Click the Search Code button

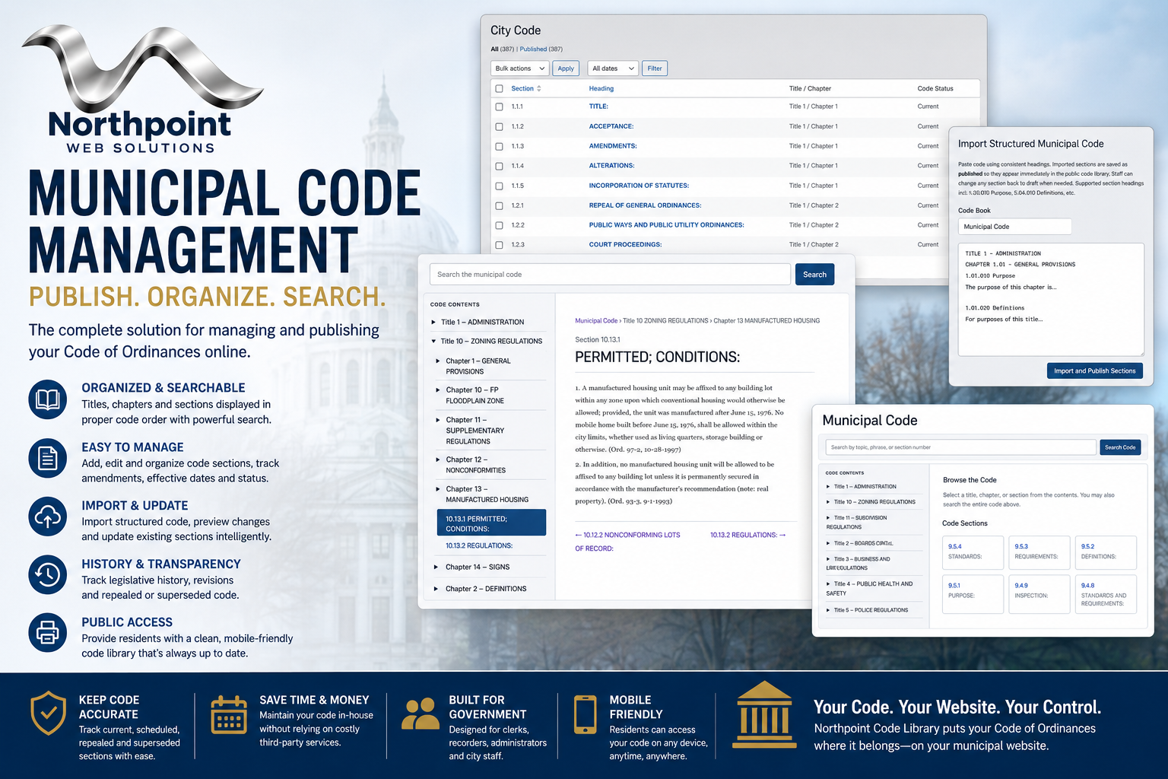[x=1120, y=447]
